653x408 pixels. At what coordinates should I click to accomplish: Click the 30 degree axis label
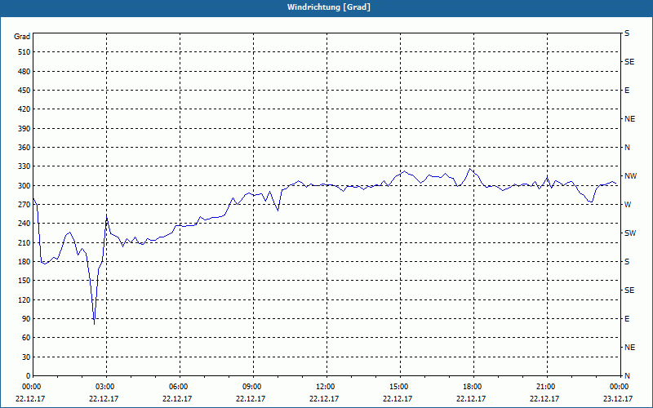[x=26, y=357]
